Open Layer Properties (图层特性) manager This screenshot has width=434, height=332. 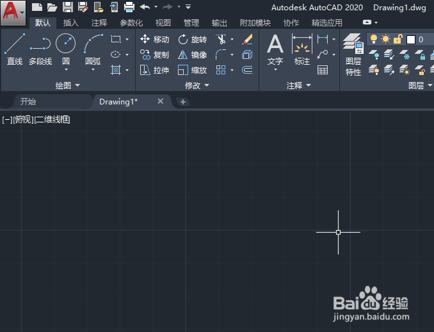pos(353,55)
